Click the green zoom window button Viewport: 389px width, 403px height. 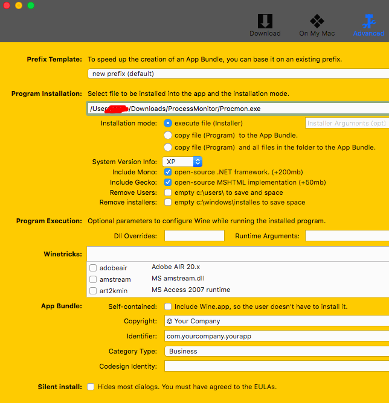click(31, 5)
